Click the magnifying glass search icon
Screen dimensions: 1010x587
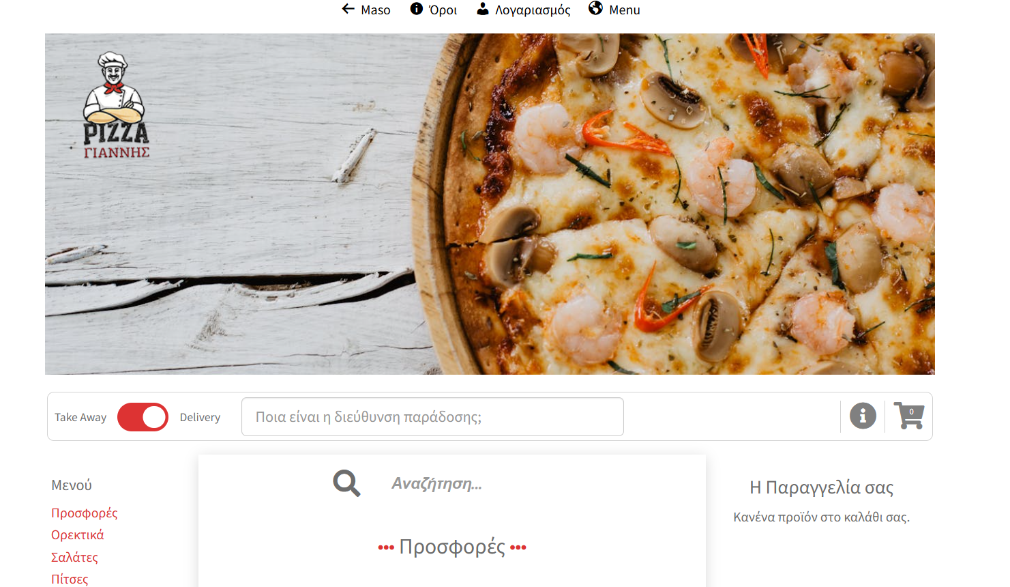346,483
